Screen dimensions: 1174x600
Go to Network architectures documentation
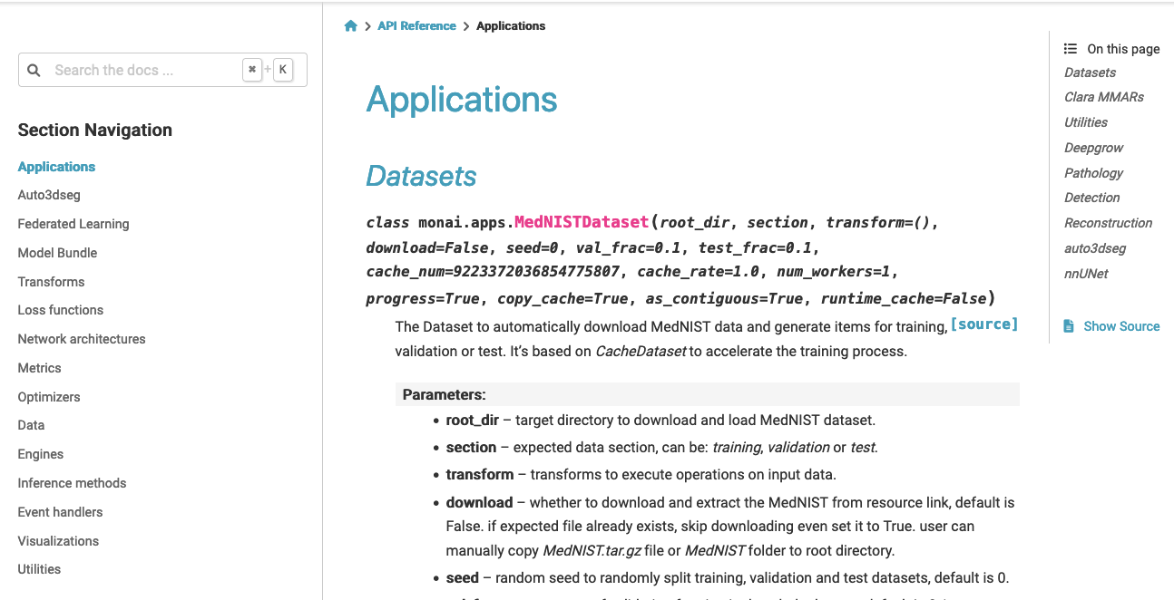tap(82, 339)
